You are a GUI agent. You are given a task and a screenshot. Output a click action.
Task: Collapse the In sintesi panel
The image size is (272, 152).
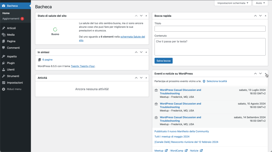coord(146,52)
